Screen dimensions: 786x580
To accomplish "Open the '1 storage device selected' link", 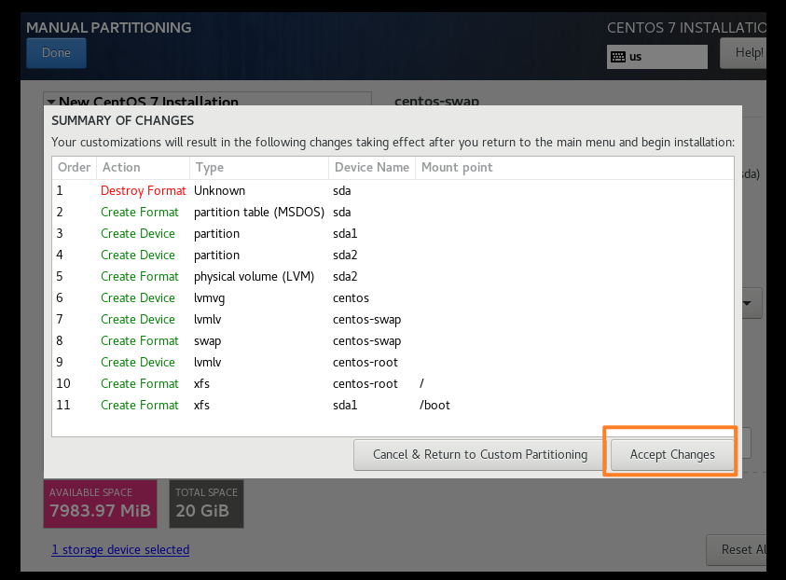I will click(x=120, y=549).
